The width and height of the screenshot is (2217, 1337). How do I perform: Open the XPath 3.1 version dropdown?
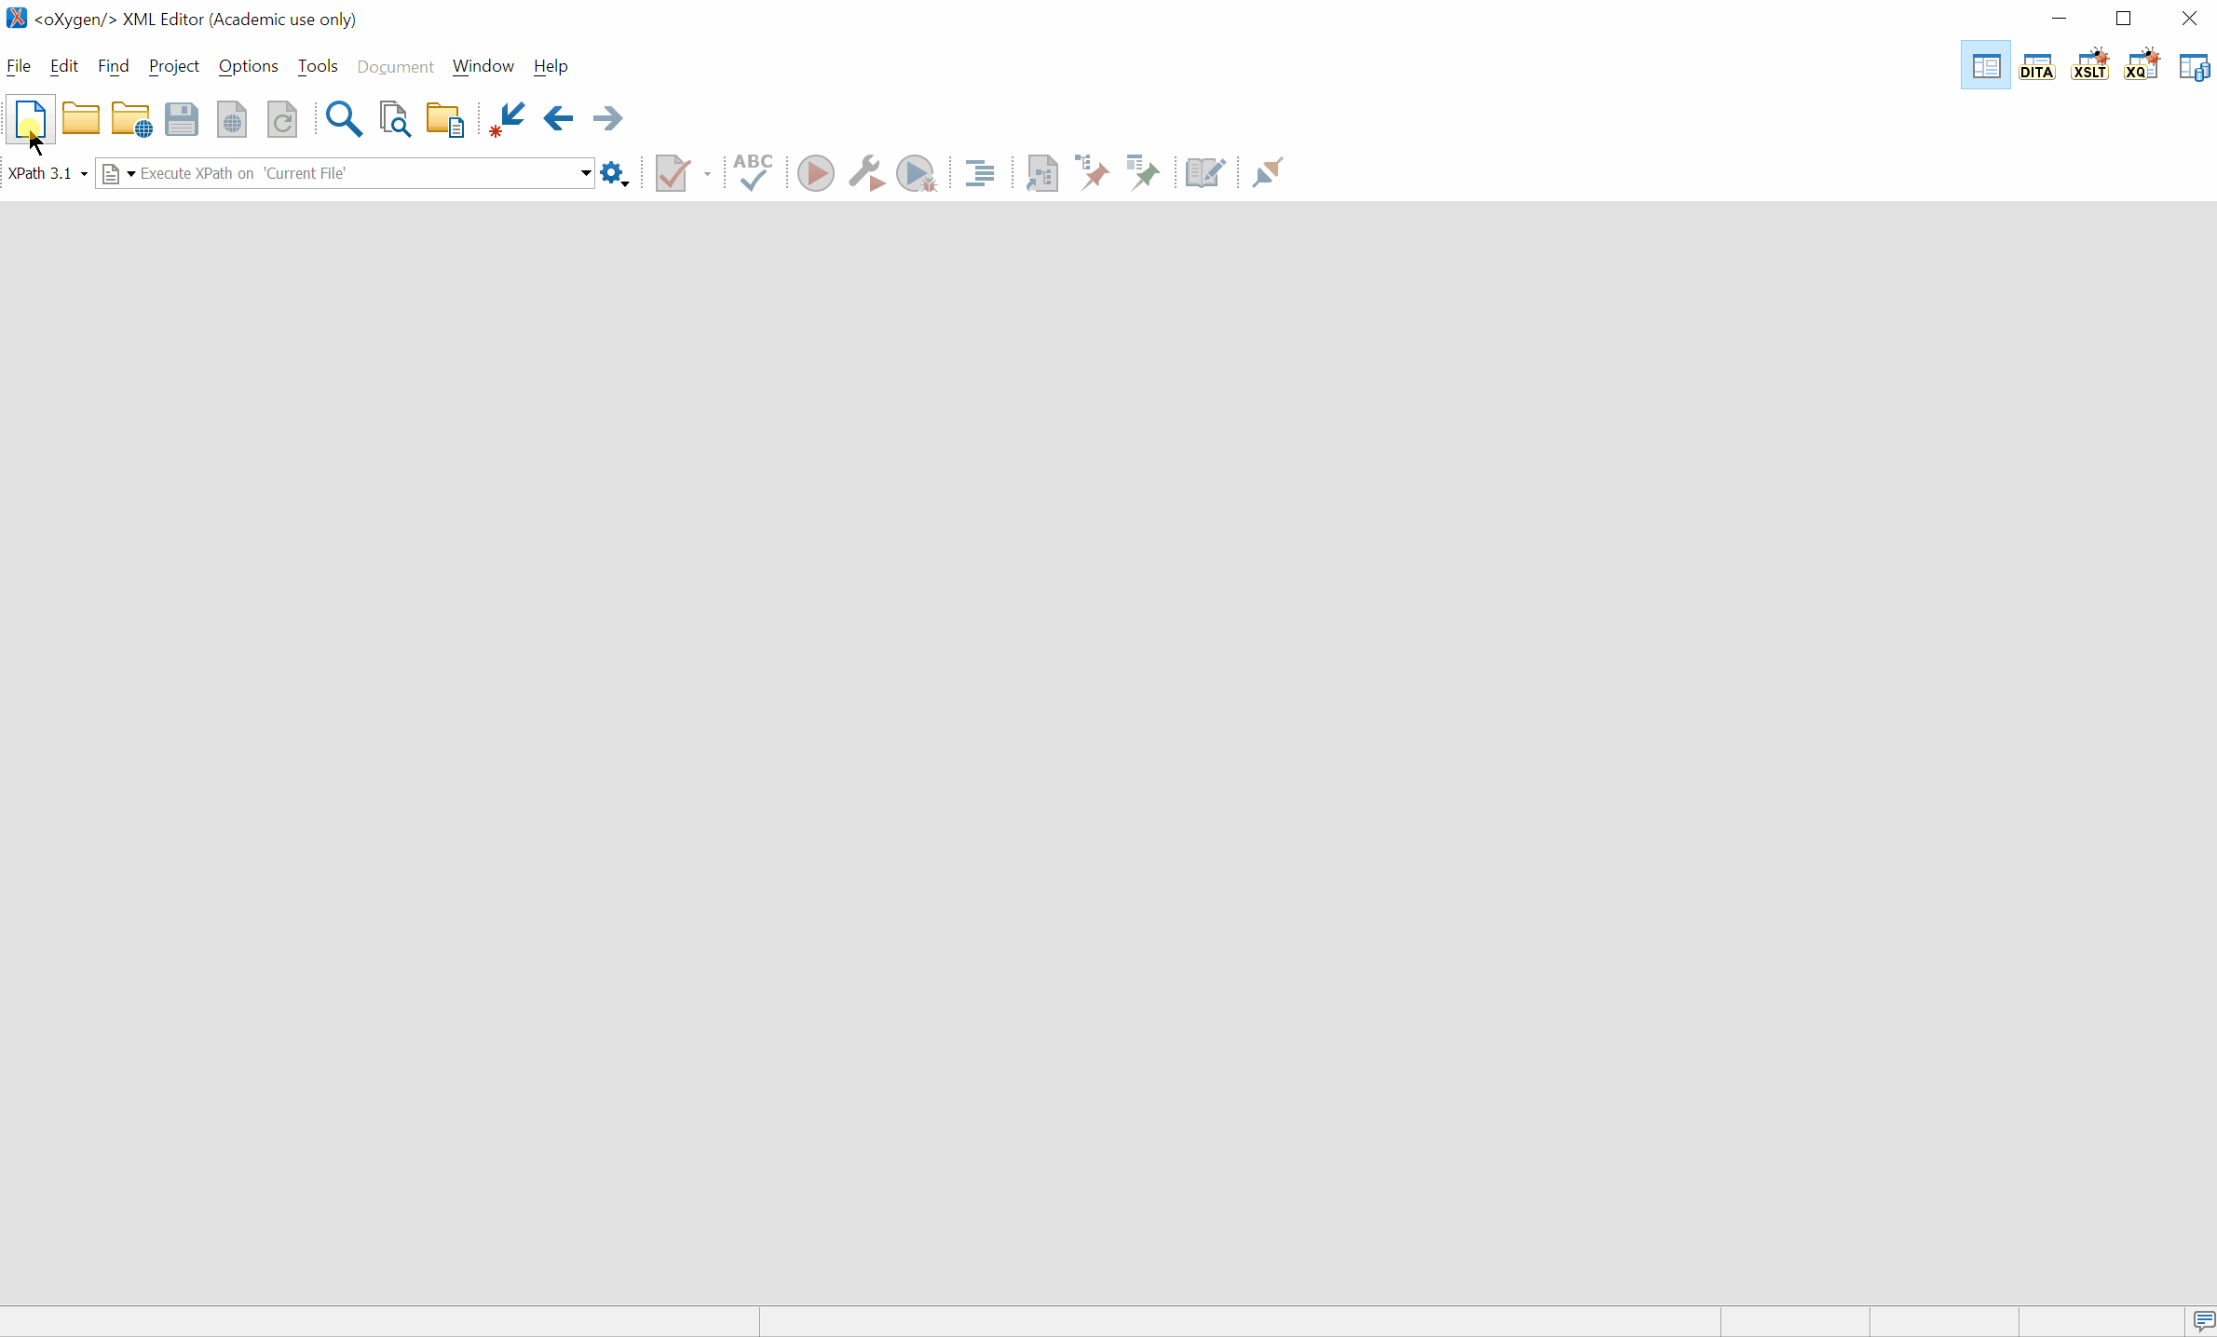pyautogui.click(x=48, y=173)
